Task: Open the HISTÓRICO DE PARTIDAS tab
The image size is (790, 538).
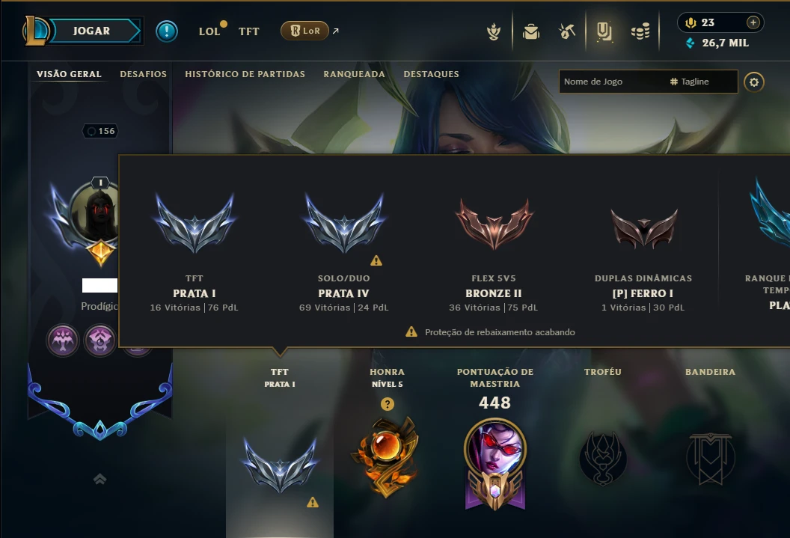Action: coord(245,74)
